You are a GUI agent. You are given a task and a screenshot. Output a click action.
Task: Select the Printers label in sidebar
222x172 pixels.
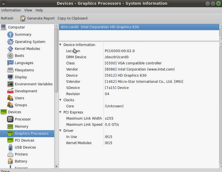tap(21, 154)
